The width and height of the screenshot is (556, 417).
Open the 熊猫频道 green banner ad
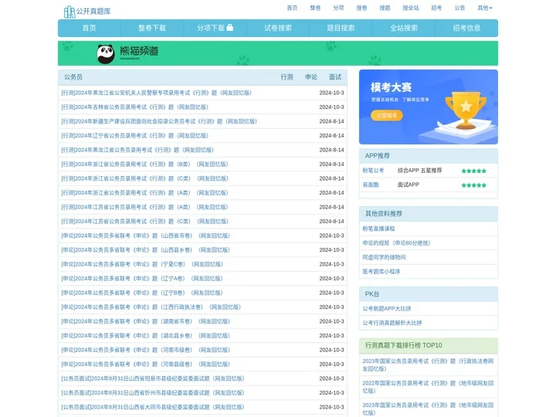(278, 53)
